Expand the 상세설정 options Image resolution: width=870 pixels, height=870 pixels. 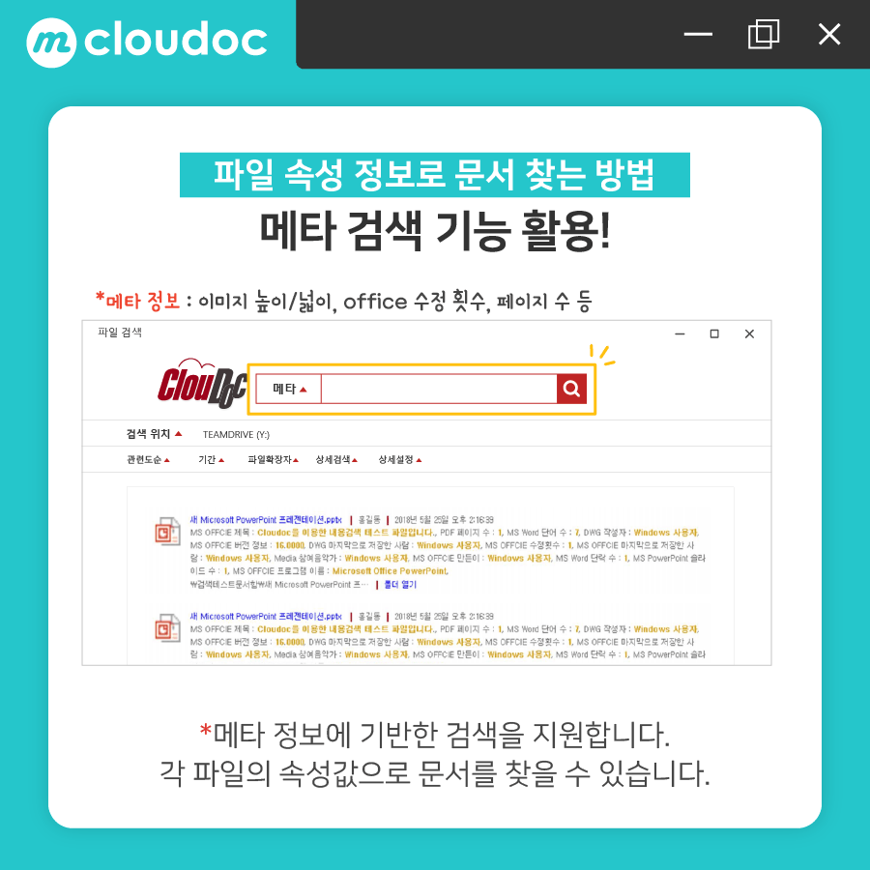point(399,459)
